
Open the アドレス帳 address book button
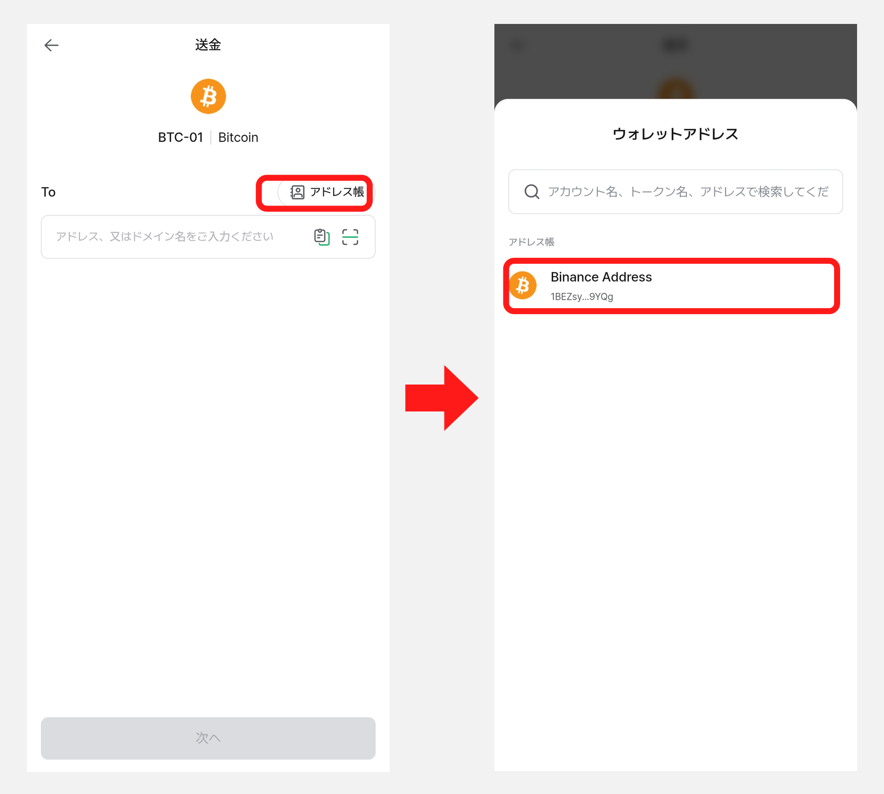tap(326, 192)
